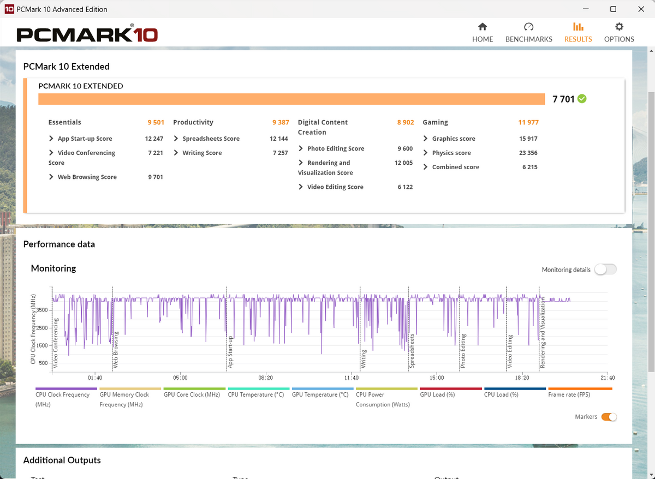Select CPU Clock Frequency legend item
655x479 pixels.
(x=66, y=398)
